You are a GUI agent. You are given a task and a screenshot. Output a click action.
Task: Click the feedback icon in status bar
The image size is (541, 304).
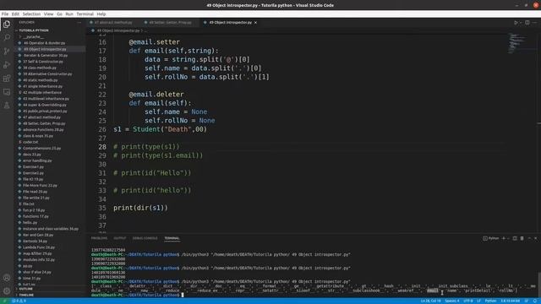pos(527,301)
